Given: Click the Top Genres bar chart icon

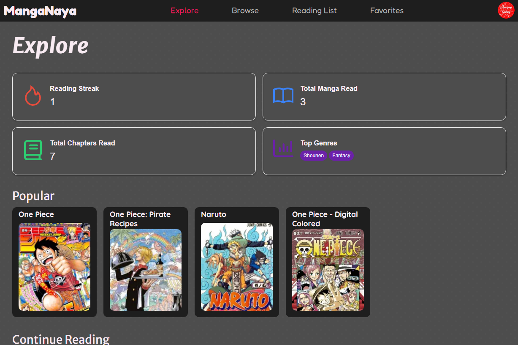Looking at the screenshot, I should (x=283, y=148).
